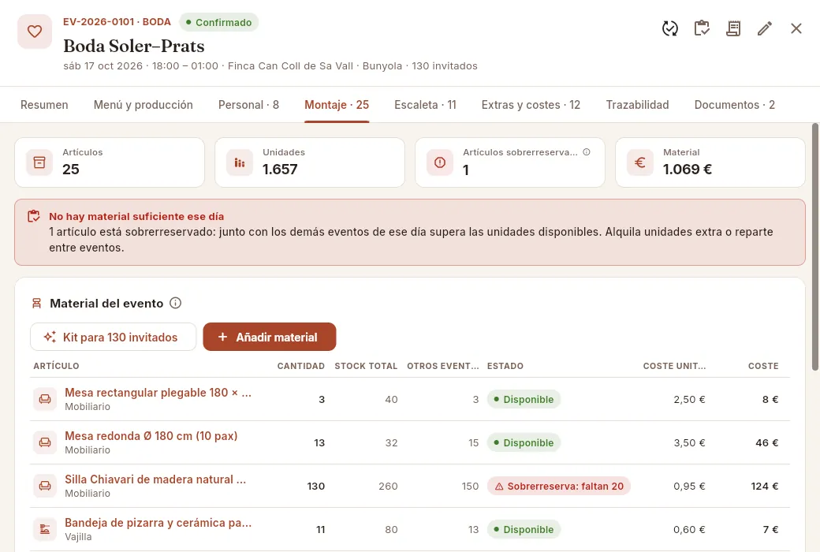Click the Añadir material button
Viewport: 820px width, 552px height.
pyautogui.click(x=270, y=337)
